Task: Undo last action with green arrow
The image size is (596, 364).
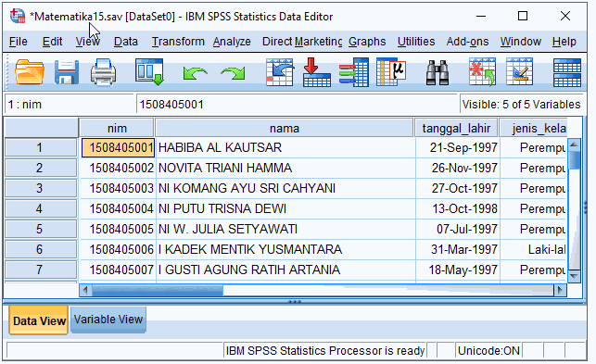Action: (195, 72)
